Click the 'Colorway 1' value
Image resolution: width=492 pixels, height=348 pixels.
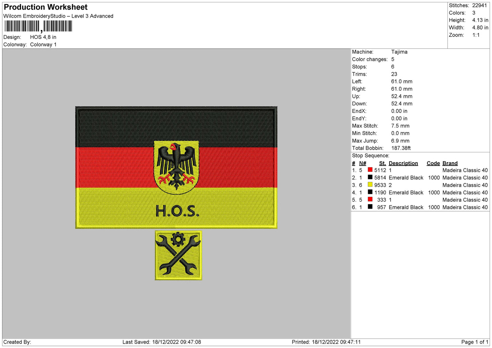(x=43, y=45)
